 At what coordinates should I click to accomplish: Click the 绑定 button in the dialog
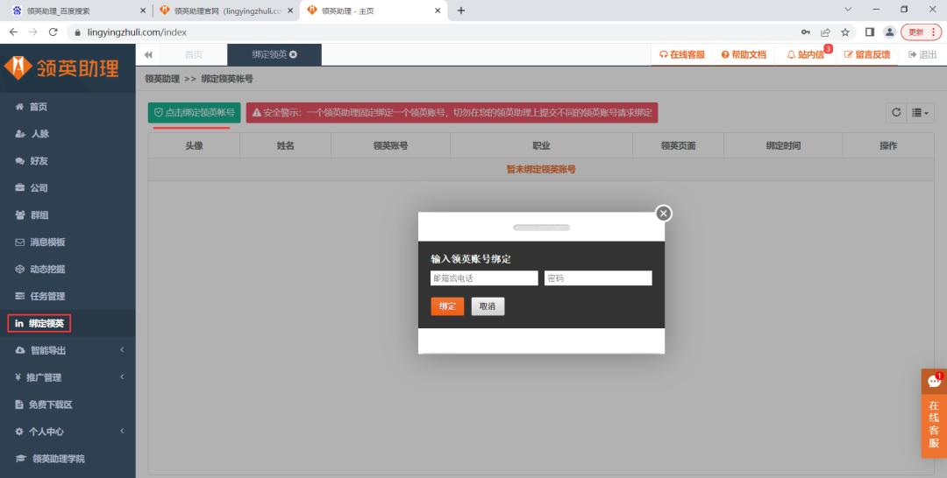click(447, 306)
